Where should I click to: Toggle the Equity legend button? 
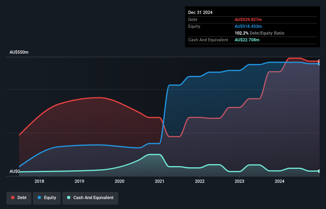click(x=47, y=198)
